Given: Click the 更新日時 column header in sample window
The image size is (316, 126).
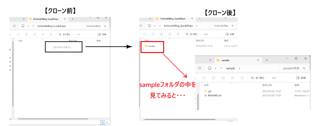Looking at the screenshot, I should pyautogui.click(x=267, y=85).
